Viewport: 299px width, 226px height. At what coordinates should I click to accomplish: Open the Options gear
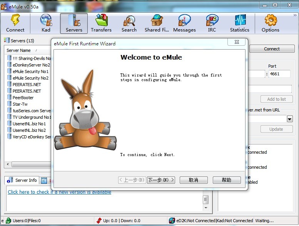[271, 23]
